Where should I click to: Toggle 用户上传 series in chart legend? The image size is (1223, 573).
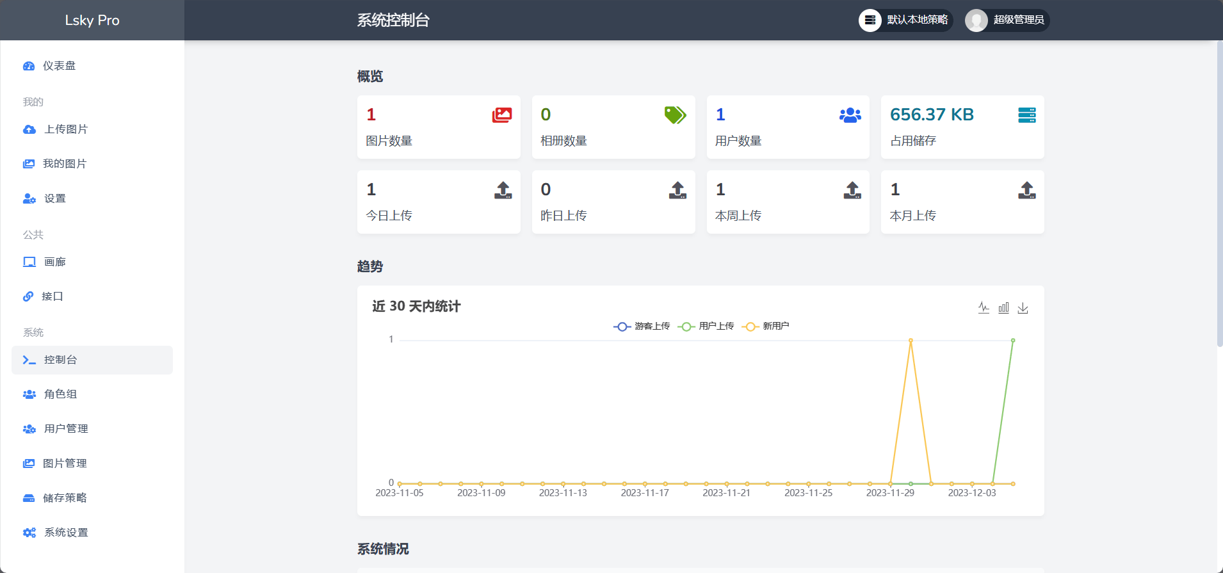706,327
